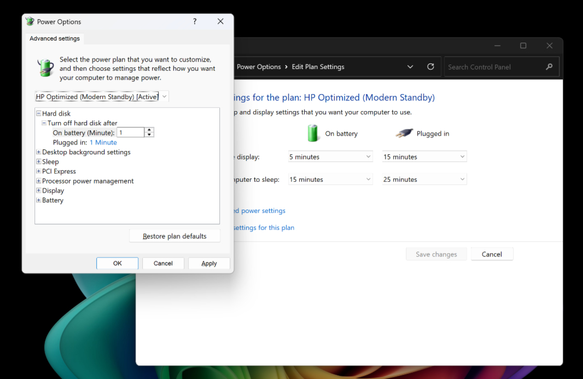Click the search magnifier icon
The image size is (583, 379).
tap(549, 67)
